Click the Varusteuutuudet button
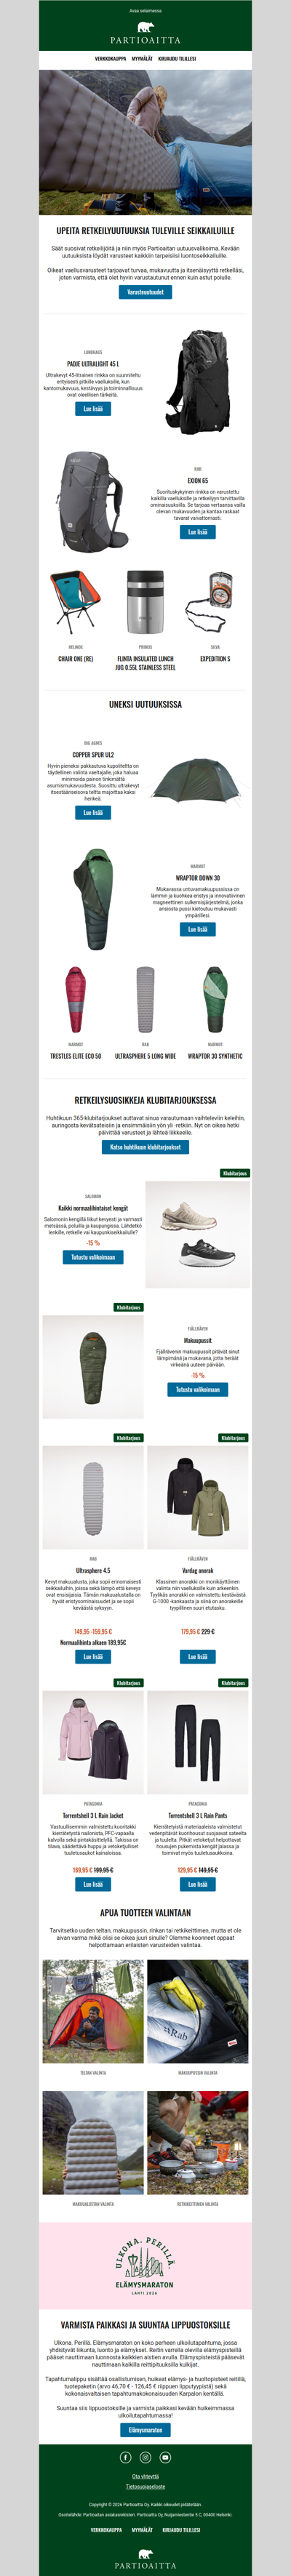291x2576 pixels. [145, 292]
